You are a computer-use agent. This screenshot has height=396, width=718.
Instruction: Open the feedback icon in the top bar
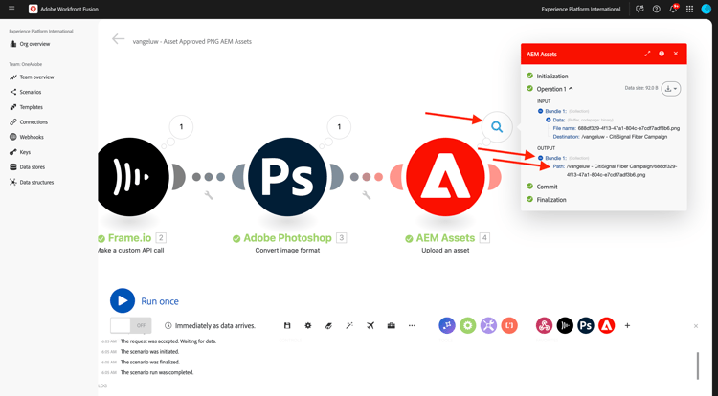639,10
